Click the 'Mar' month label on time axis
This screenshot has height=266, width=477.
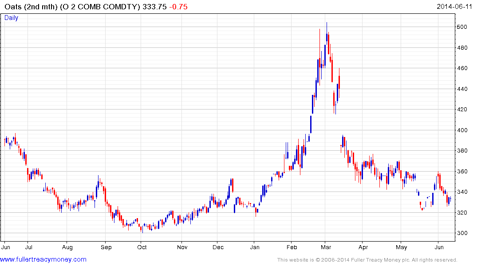pyautogui.click(x=326, y=247)
